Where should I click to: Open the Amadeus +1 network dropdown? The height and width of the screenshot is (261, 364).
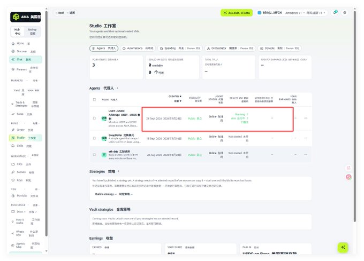(305, 13)
